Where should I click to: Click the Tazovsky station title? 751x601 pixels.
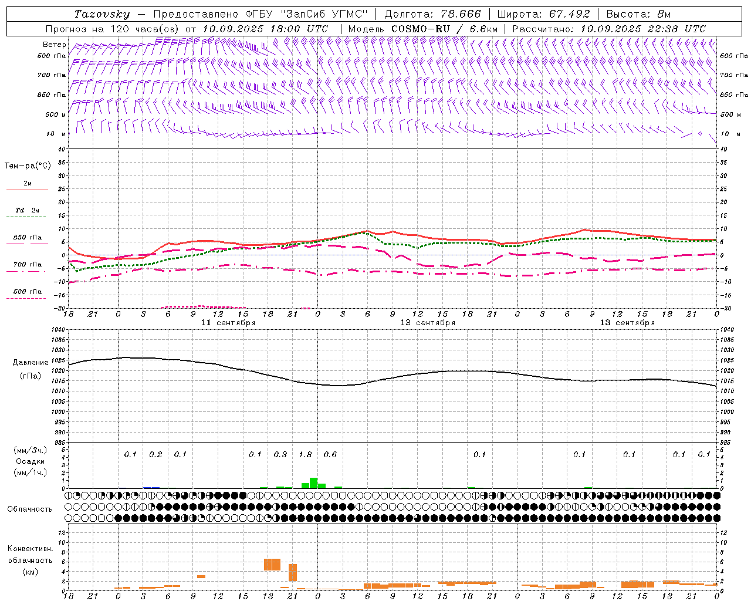[102, 14]
